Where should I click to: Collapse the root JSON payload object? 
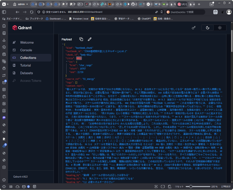[63, 44]
